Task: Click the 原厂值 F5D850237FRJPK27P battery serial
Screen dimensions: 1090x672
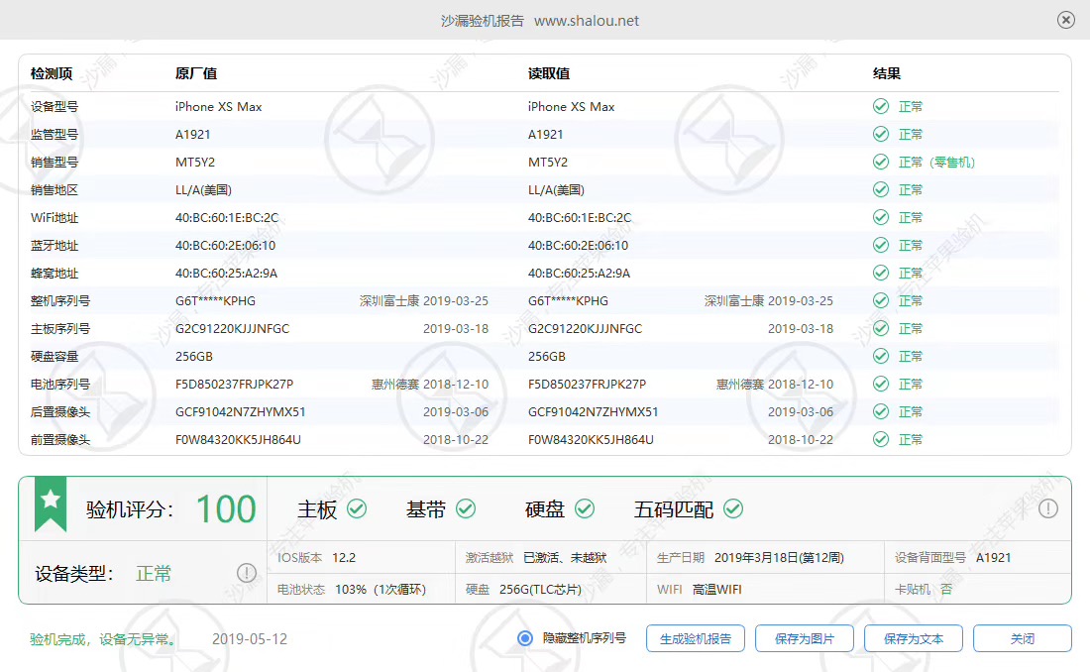Action: (x=234, y=384)
